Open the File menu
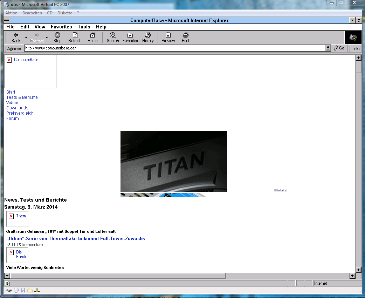 10,27
